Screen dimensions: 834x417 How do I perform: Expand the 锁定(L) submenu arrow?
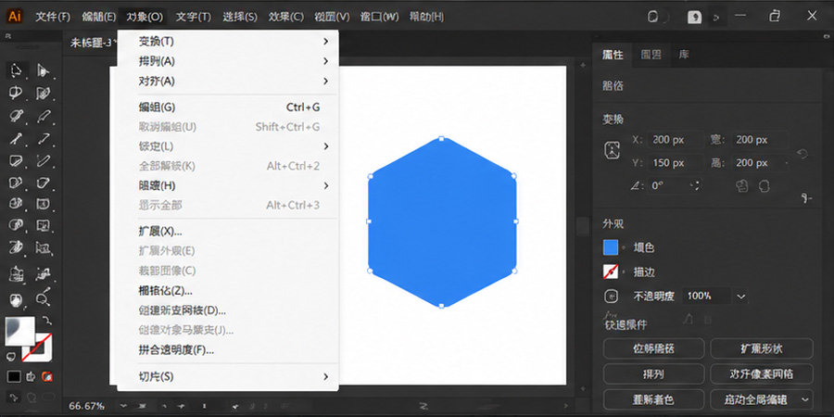tap(325, 146)
